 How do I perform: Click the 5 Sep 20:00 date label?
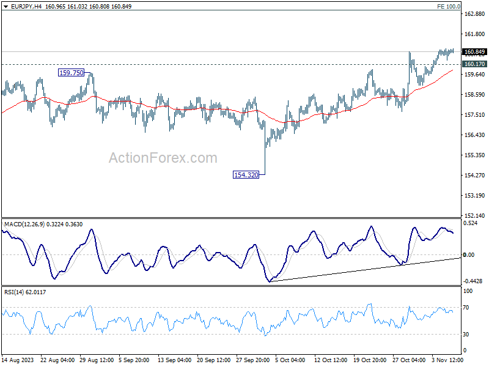coord(134,360)
